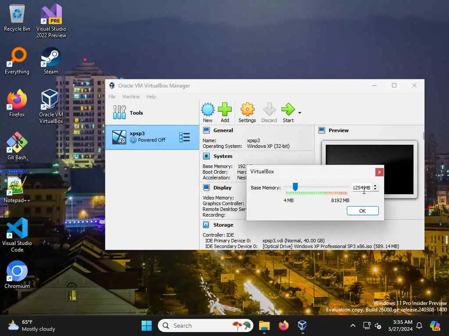Open the Start button dropdown arrow
The height and width of the screenshot is (336, 449).
point(299,113)
